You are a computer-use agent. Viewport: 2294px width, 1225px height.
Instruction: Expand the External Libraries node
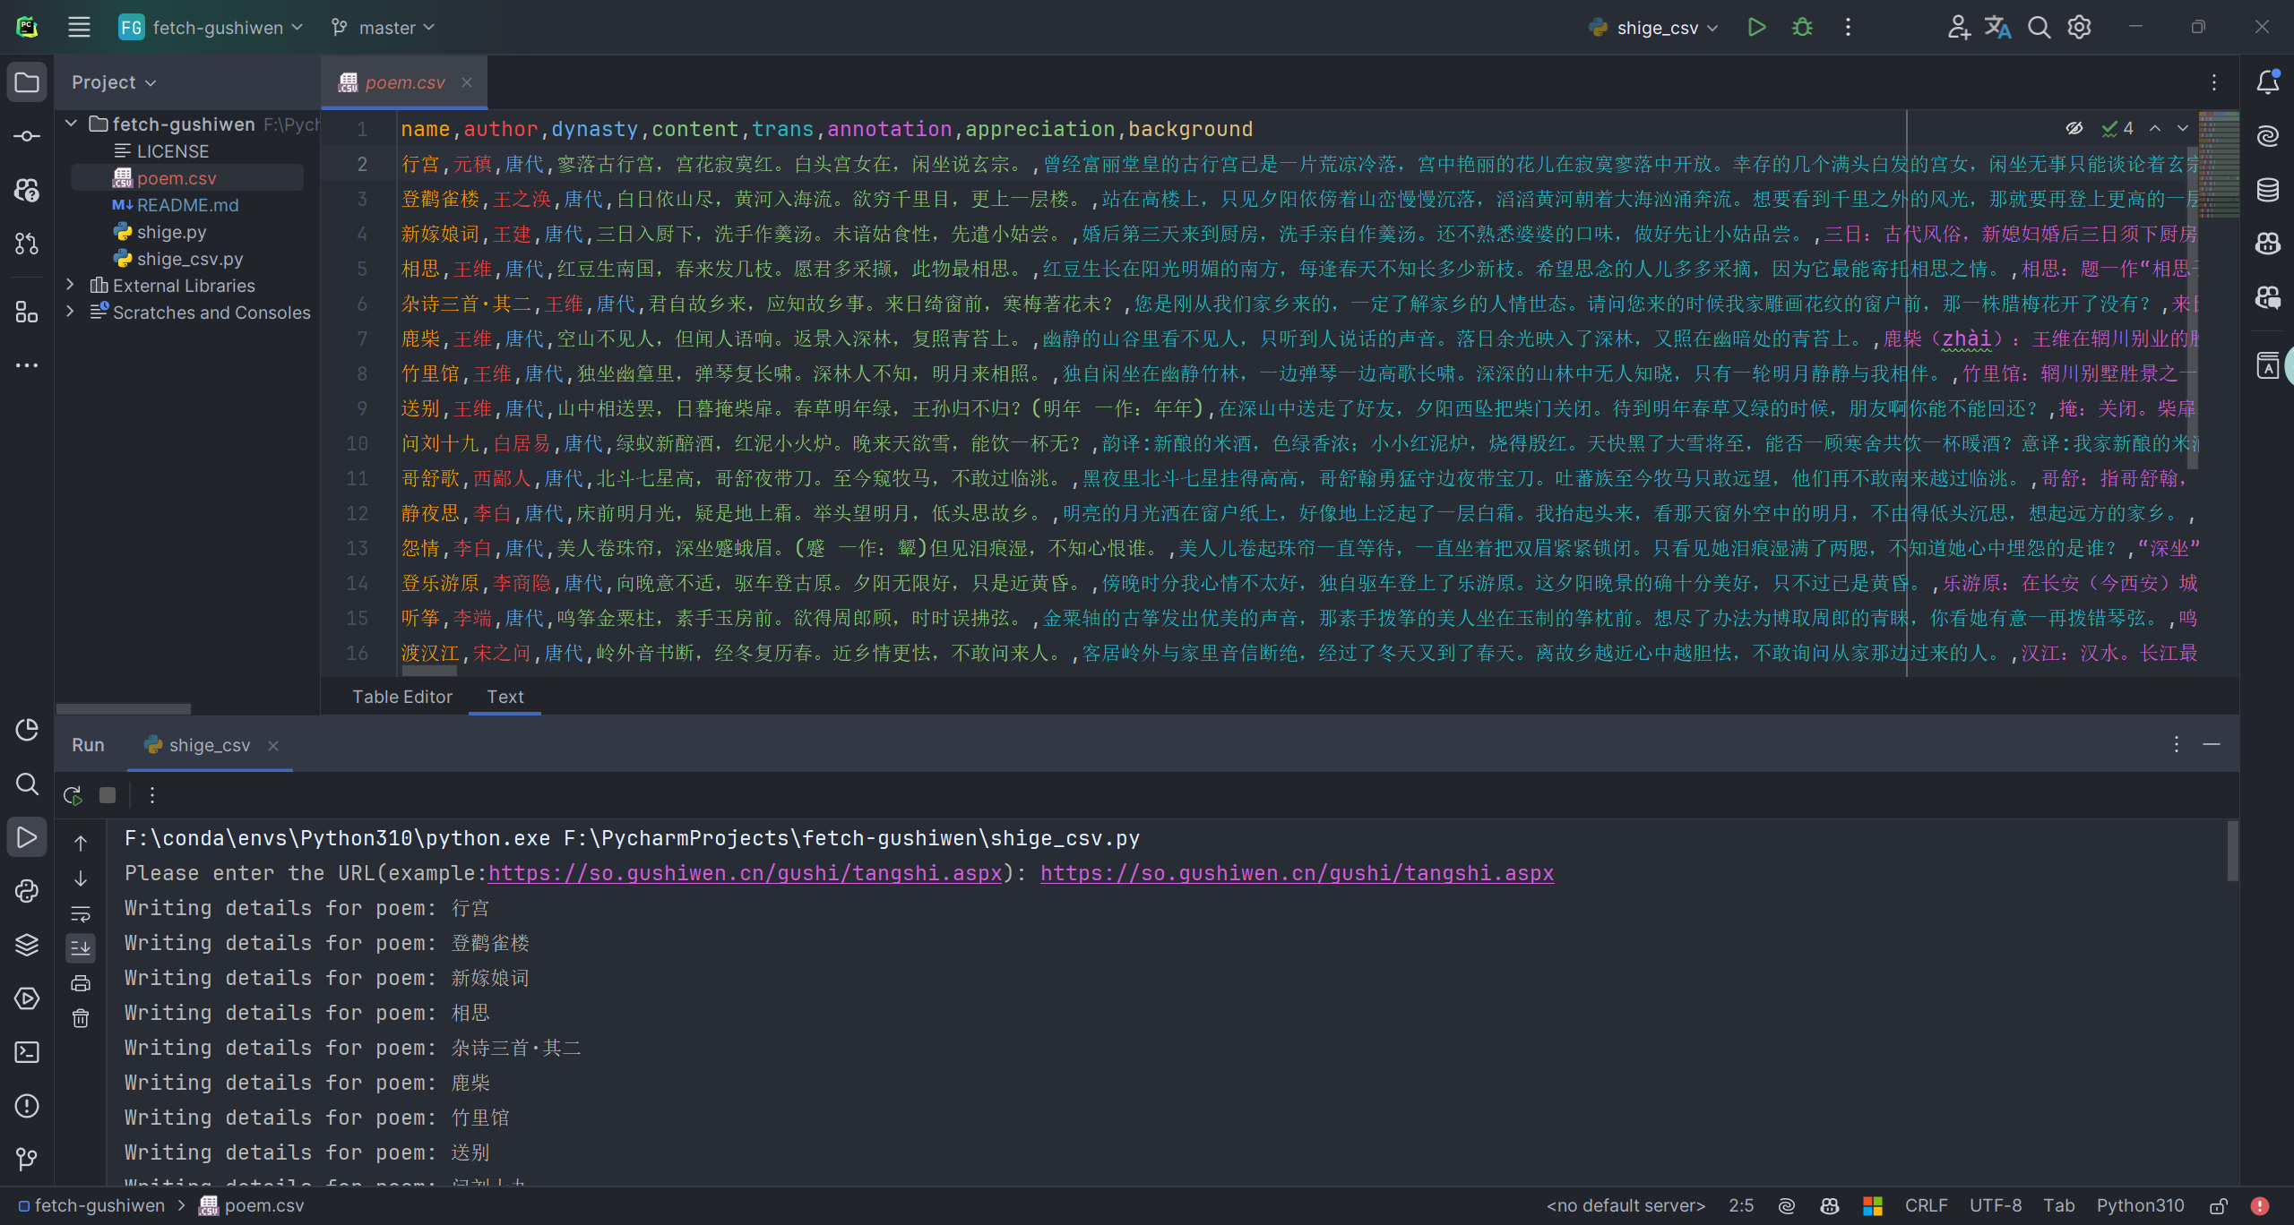(x=70, y=285)
